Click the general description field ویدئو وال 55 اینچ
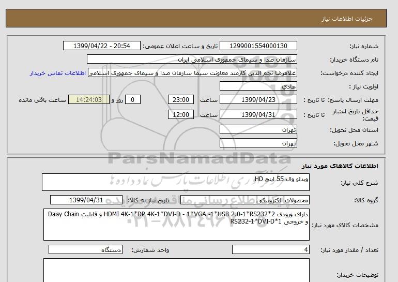 point(176,183)
